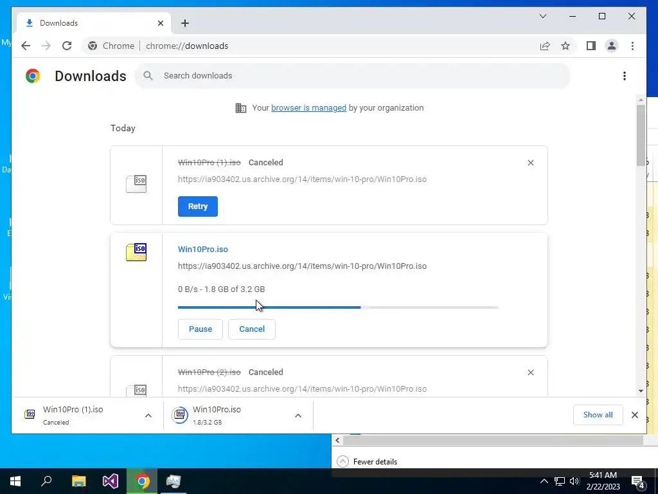This screenshot has height=494, width=658.
Task: Pause the Win10Pro.iso download
Action: click(200, 329)
